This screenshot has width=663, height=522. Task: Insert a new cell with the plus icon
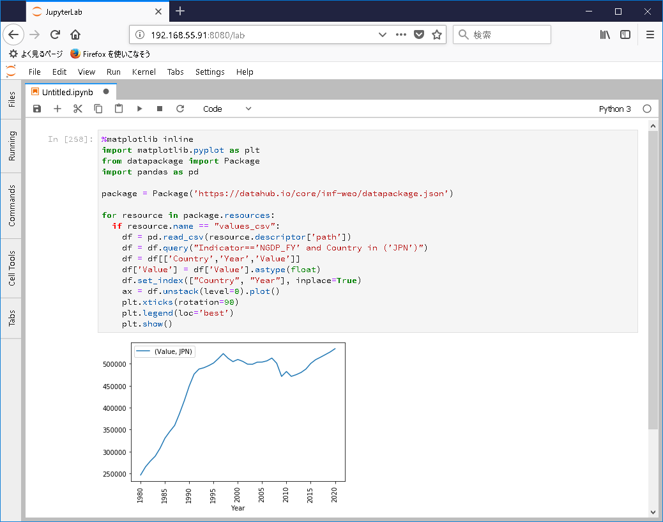pyautogui.click(x=57, y=109)
